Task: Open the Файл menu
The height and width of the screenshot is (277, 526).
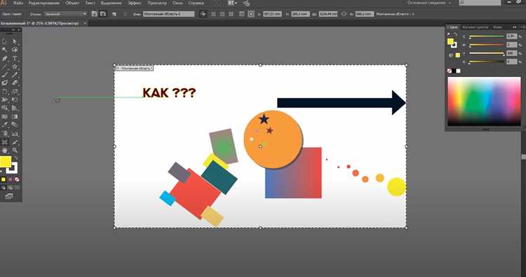Action: coord(18,3)
